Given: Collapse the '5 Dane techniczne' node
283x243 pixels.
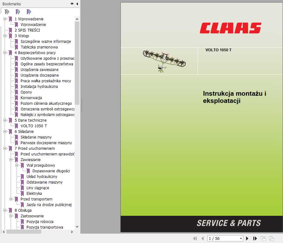Looking at the screenshot, I should [5, 120].
